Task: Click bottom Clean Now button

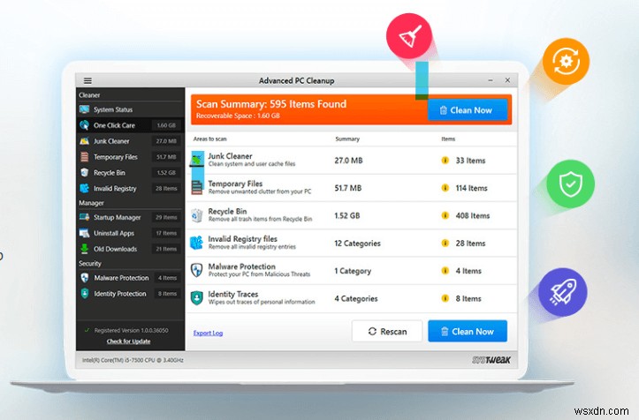Action: click(x=468, y=331)
